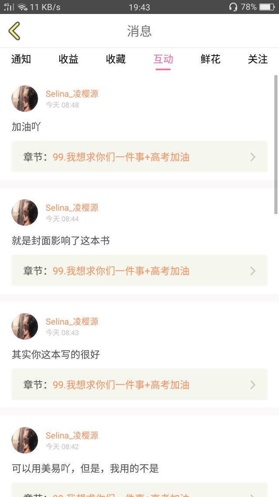The height and width of the screenshot is (497, 279).
Task: Open username Selina_凌樱源 at 08:48
Action: coord(72,94)
